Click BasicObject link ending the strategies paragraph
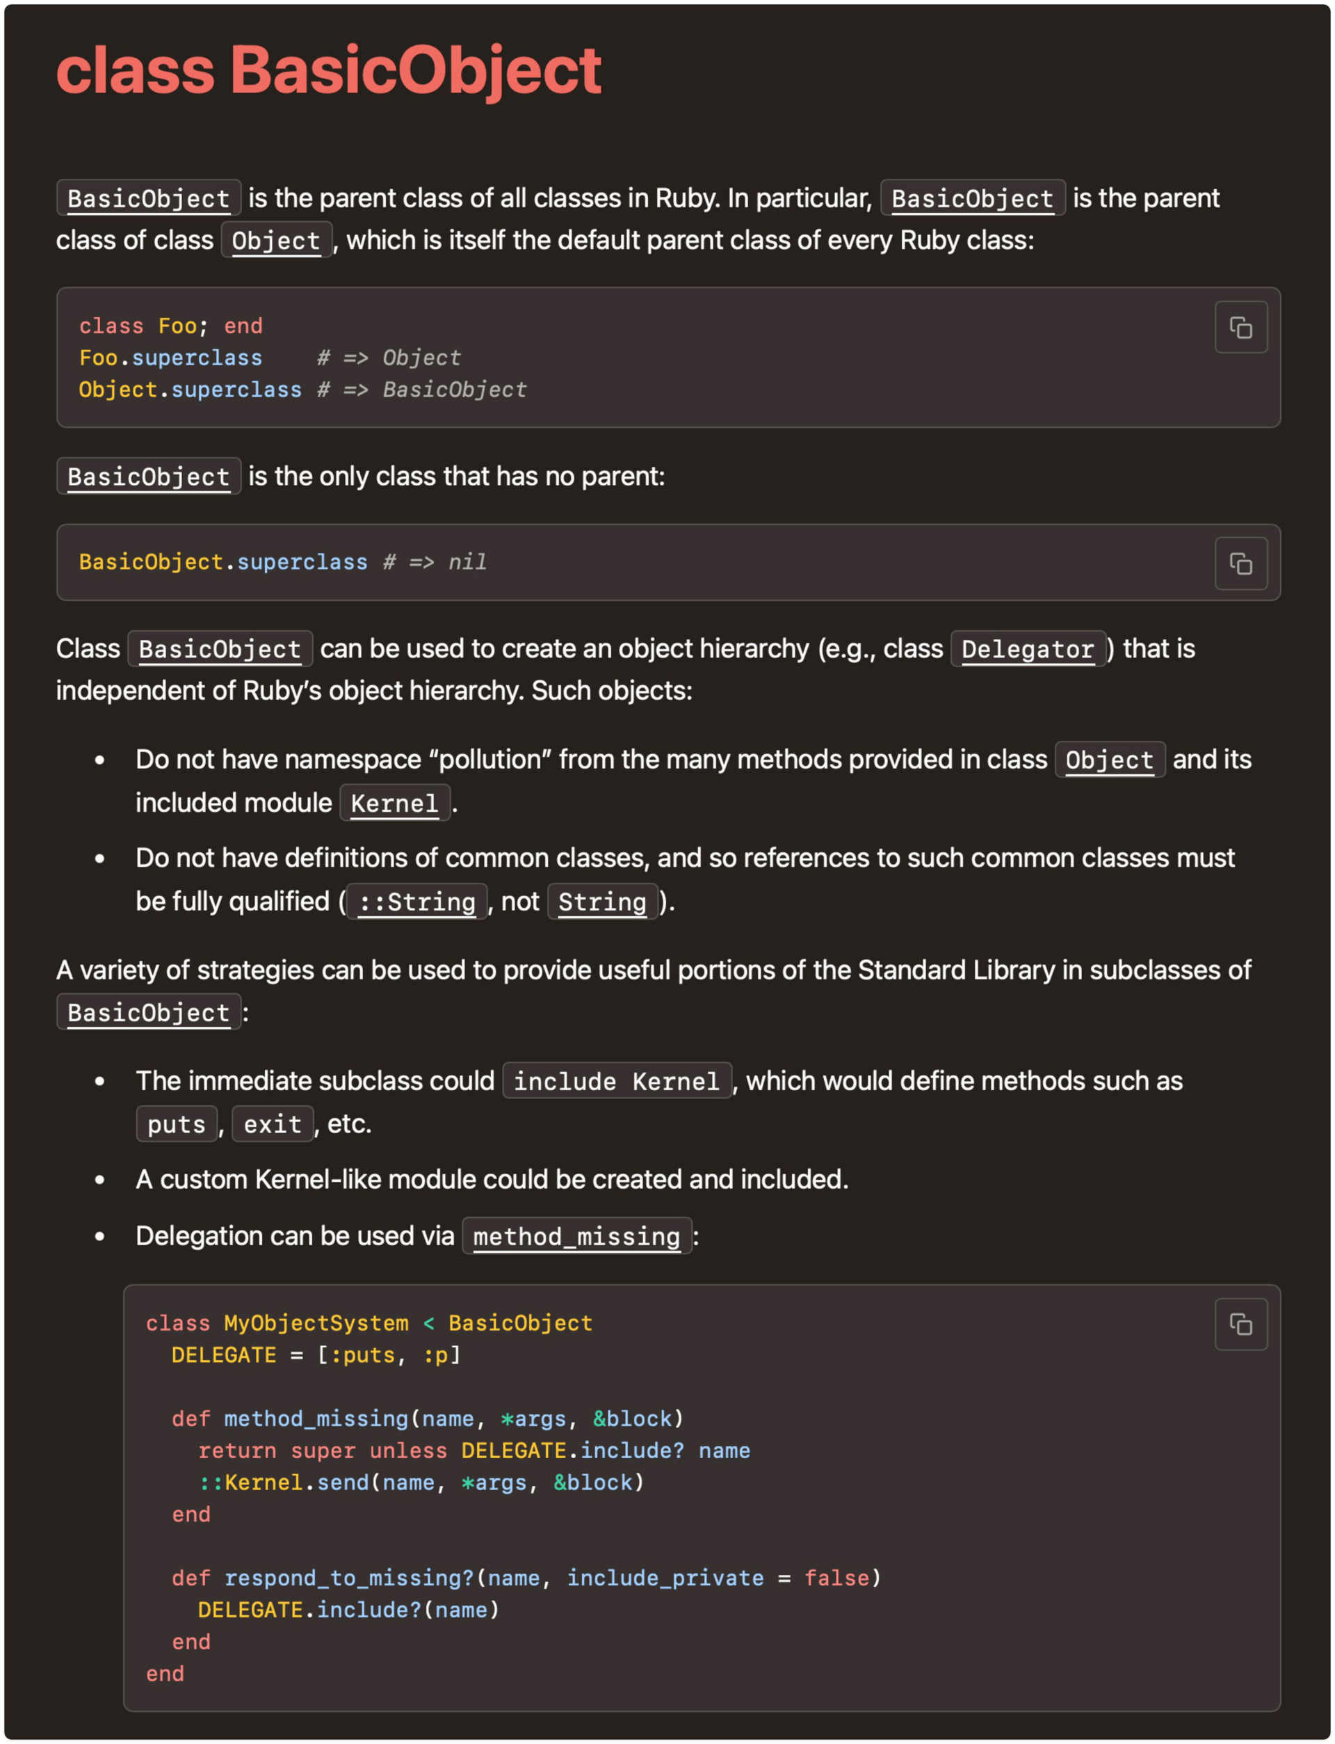The image size is (1335, 1744). [x=149, y=1013]
